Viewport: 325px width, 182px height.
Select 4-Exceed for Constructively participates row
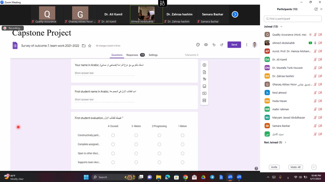(113, 135)
